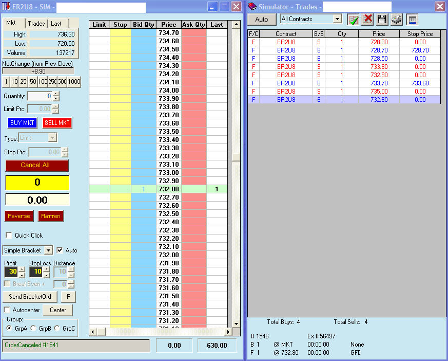This screenshot has width=448, height=361.
Task: Select the GrpB radio button
Action: (x=33, y=328)
